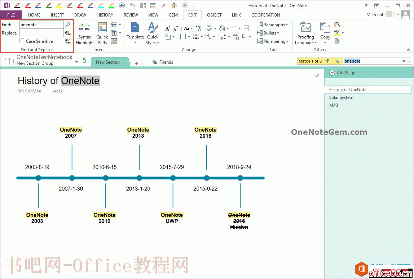Open the Quick Styles dropdown

coord(158,43)
